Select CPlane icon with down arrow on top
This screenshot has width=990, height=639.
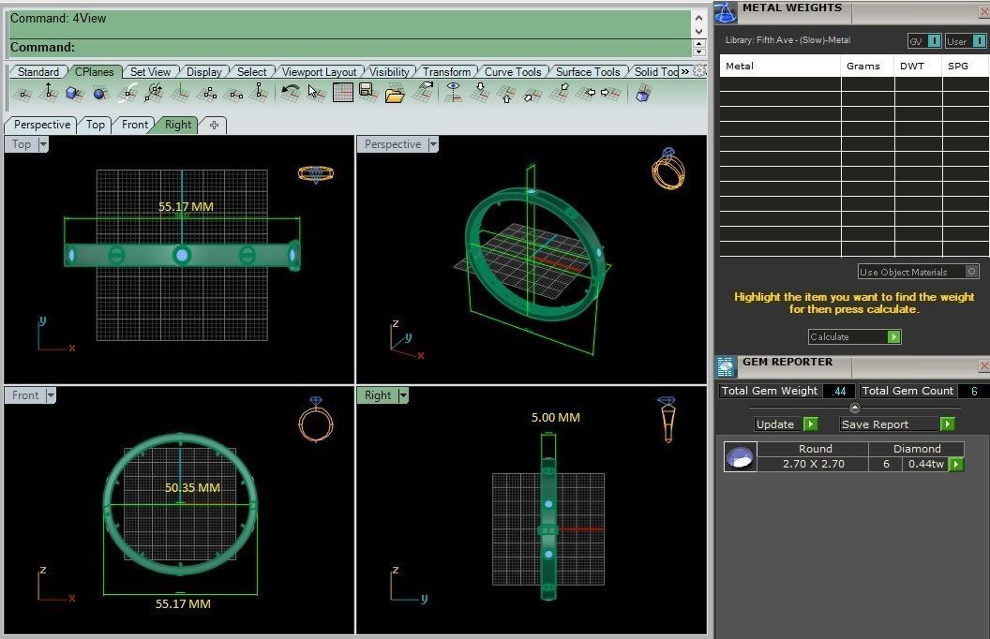pos(481,92)
